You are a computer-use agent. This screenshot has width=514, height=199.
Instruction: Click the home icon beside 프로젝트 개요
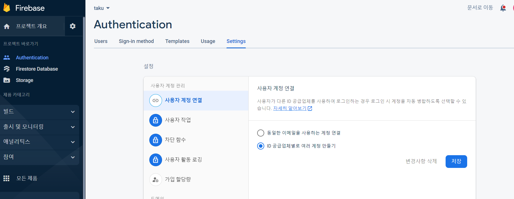[7, 26]
